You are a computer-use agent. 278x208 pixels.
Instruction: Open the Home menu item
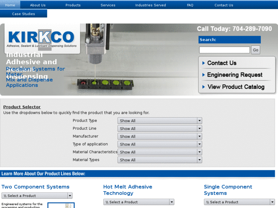[x=10, y=5]
